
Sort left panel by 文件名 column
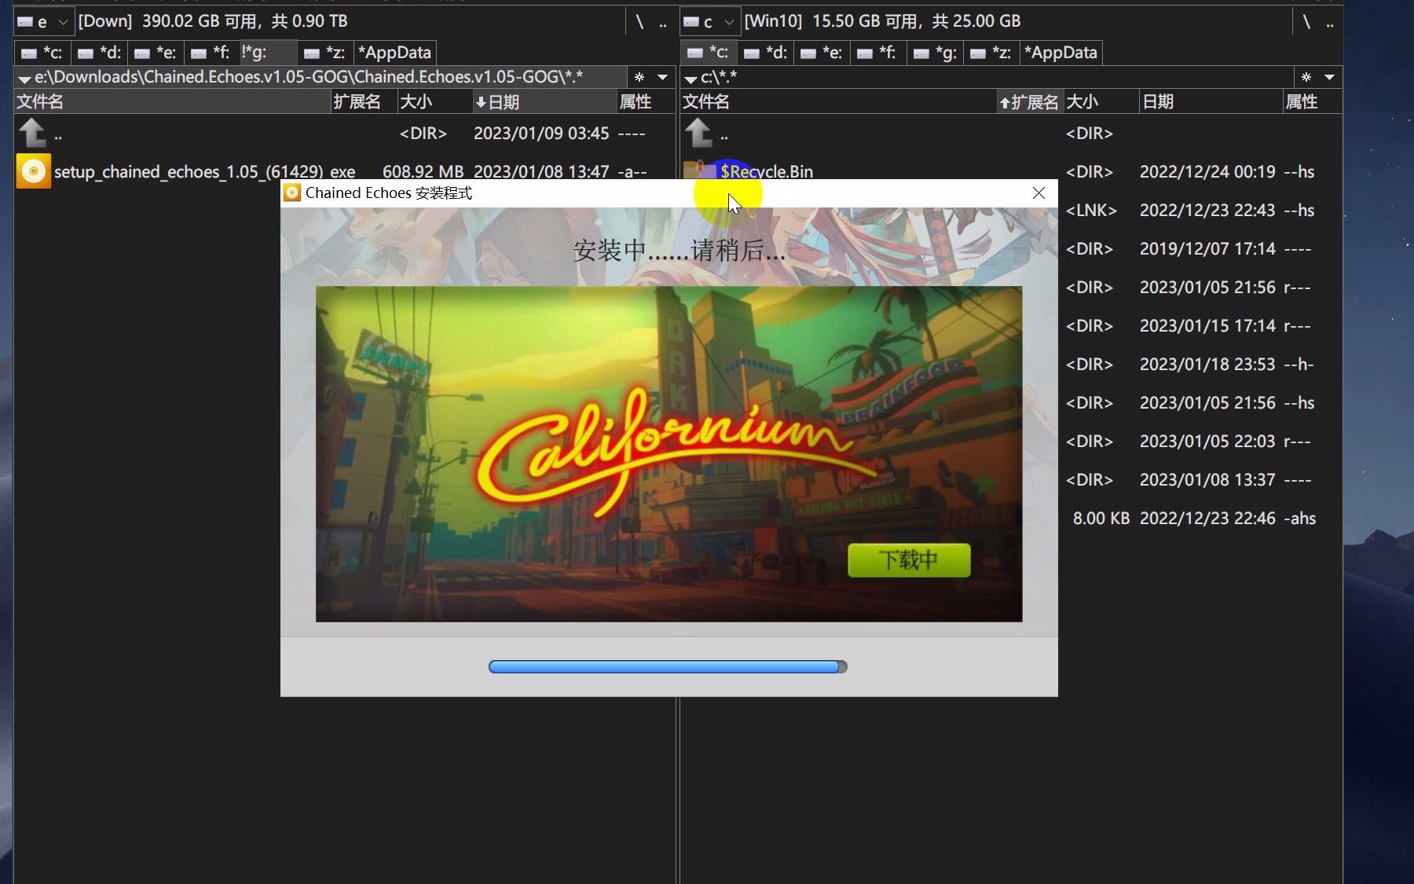click(x=173, y=101)
